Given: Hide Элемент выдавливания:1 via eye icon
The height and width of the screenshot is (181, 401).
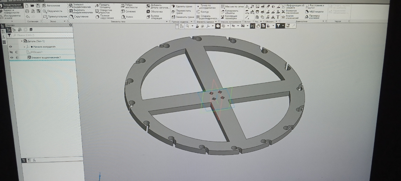Looking at the screenshot, I should pos(11,58).
